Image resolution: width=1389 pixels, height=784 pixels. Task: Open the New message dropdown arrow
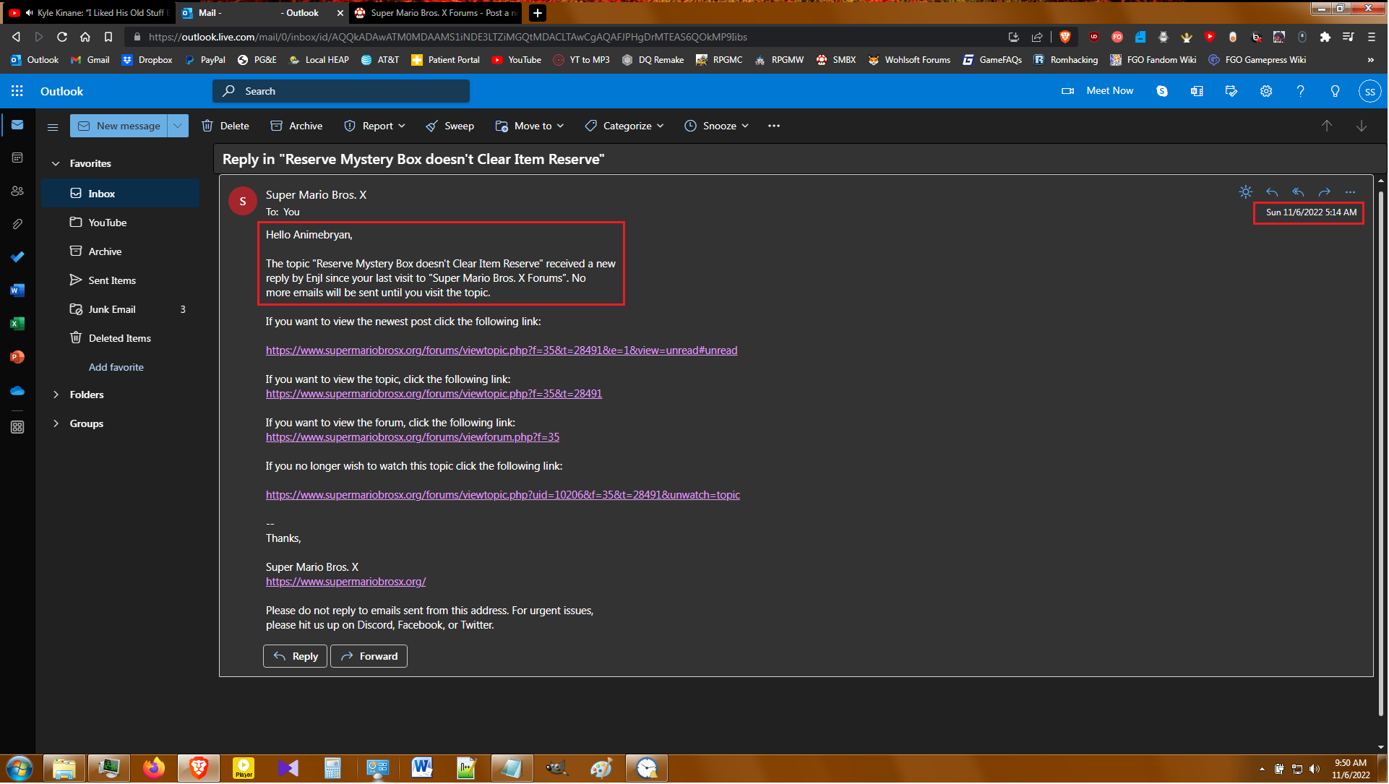click(x=178, y=126)
